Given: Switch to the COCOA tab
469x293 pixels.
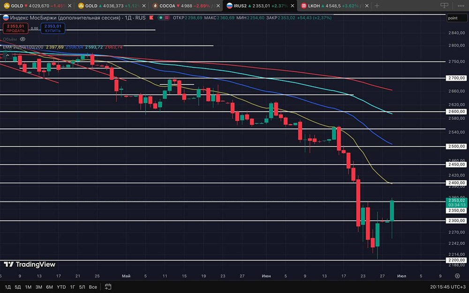Looking at the screenshot, I should coord(181,6).
